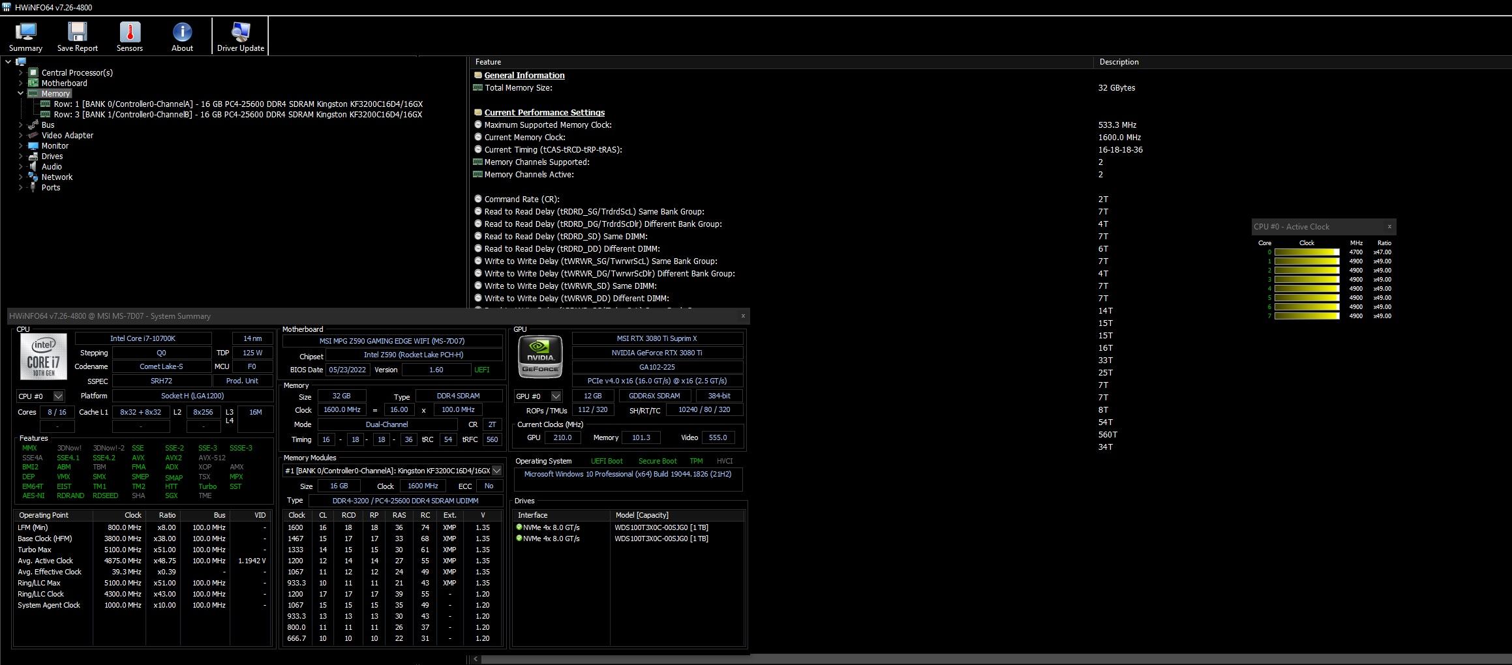Screen dimensions: 1512x665
Task: Select the Drives tree node
Action: tap(52, 156)
